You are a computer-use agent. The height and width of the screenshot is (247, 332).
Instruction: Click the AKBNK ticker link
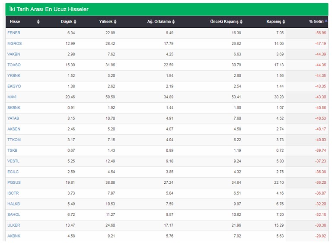click(x=14, y=236)
